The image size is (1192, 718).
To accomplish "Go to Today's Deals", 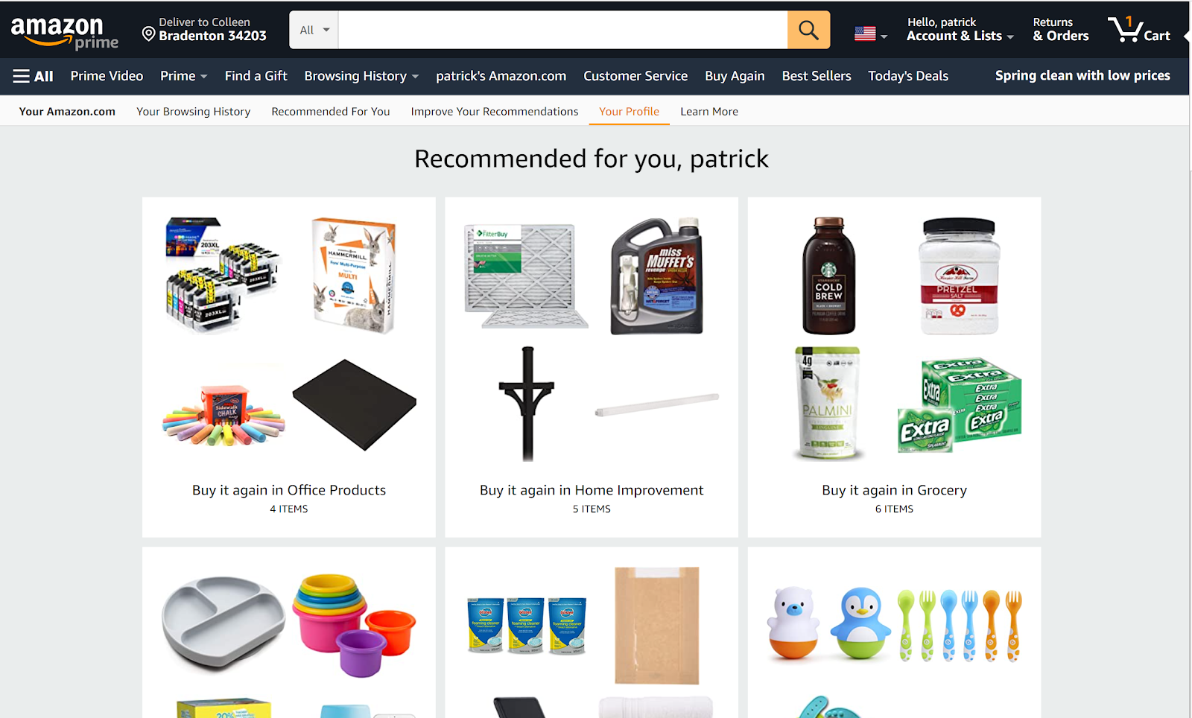I will click(907, 76).
